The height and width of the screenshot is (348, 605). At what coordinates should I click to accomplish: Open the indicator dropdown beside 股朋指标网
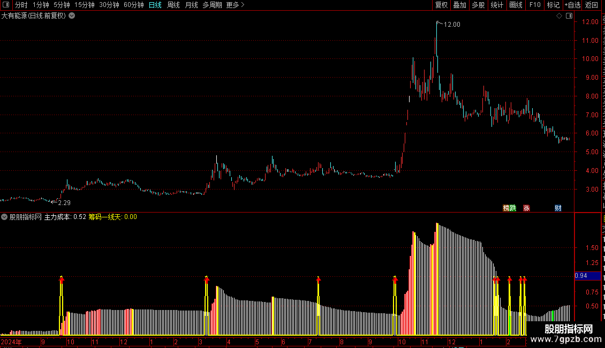4,217
